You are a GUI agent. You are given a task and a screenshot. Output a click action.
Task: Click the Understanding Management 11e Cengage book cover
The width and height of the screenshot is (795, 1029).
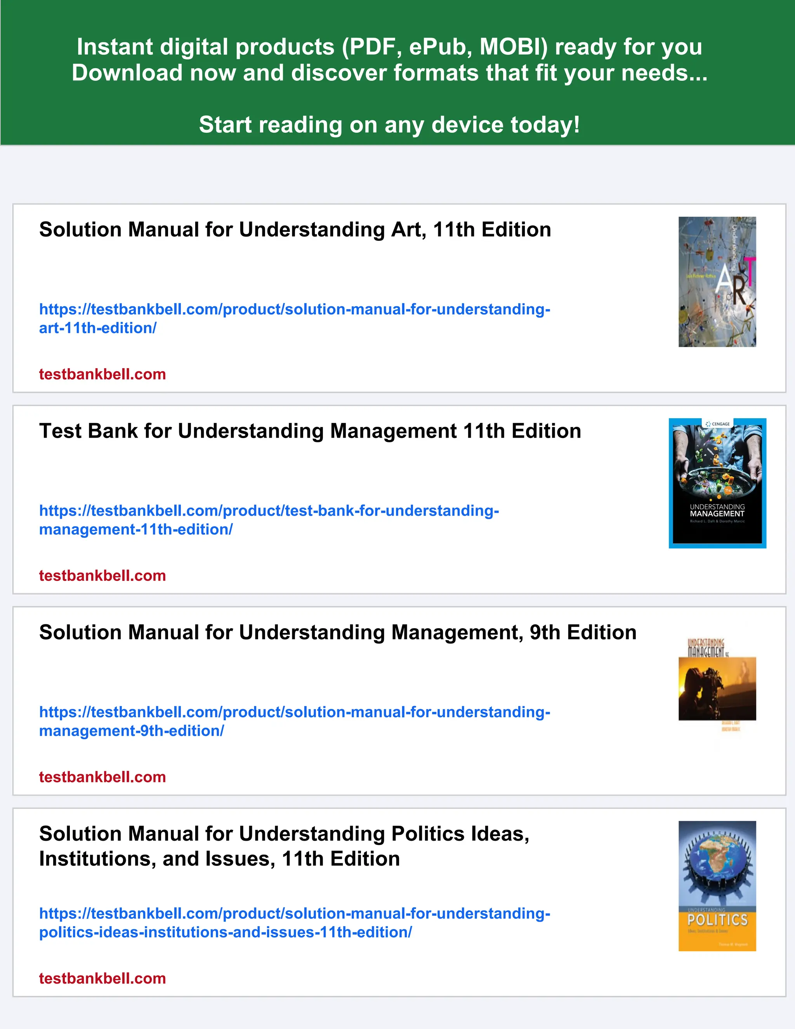(x=717, y=483)
